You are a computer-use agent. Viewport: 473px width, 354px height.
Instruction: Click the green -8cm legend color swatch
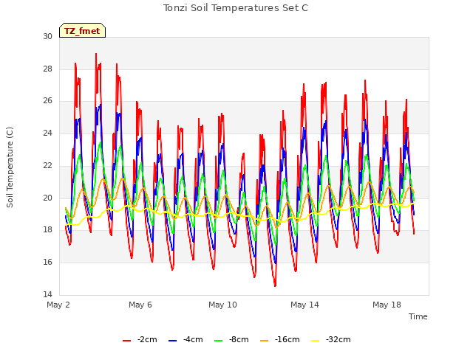(x=218, y=341)
